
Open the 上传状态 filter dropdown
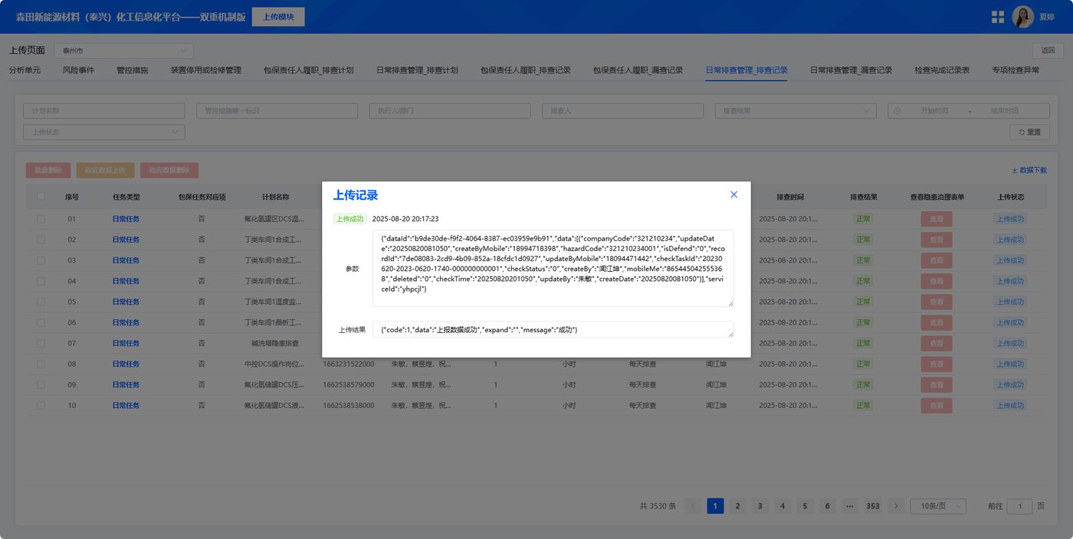click(104, 132)
